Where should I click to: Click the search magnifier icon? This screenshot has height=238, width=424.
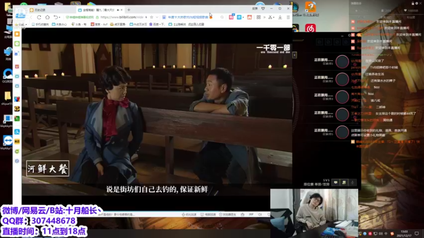[x=222, y=17]
